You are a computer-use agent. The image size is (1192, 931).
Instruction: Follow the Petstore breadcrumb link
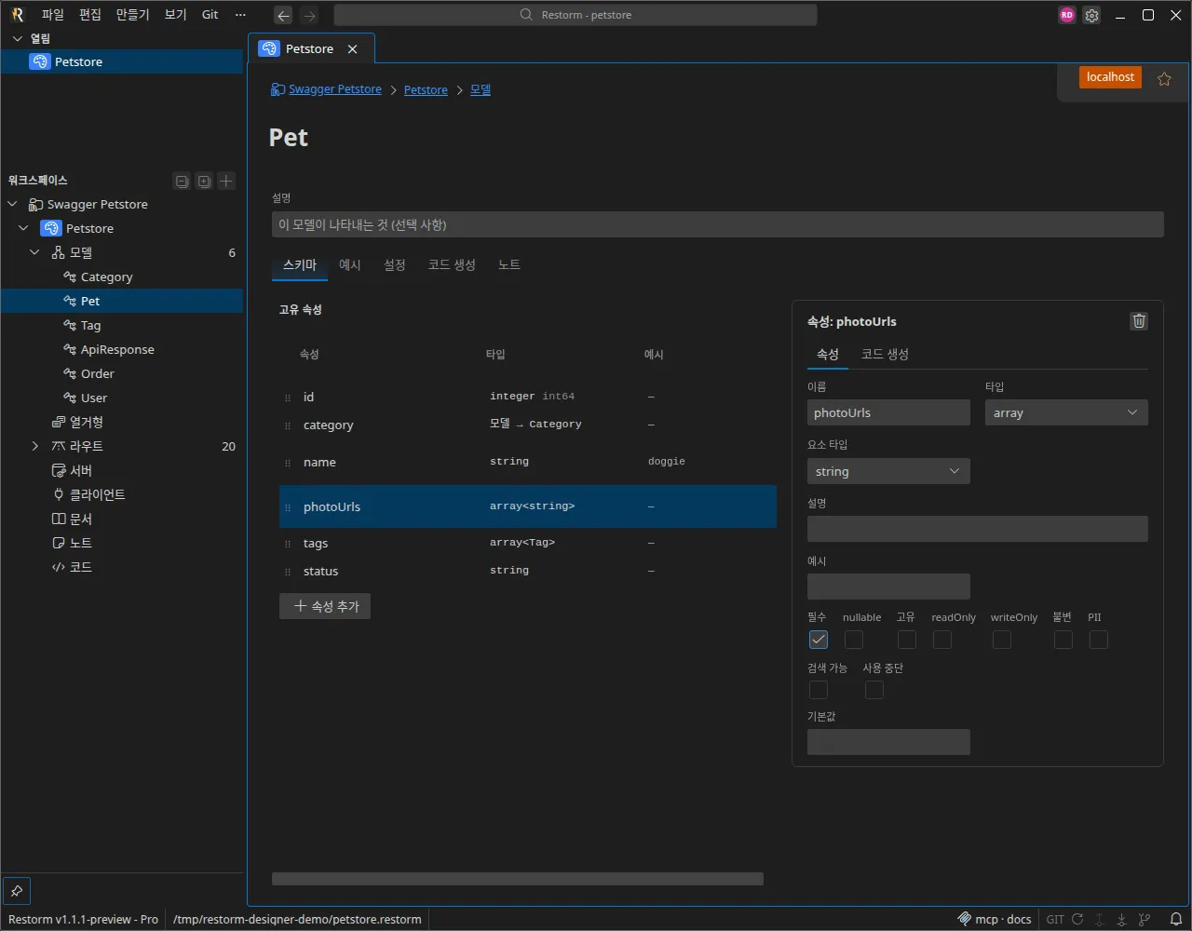click(426, 90)
